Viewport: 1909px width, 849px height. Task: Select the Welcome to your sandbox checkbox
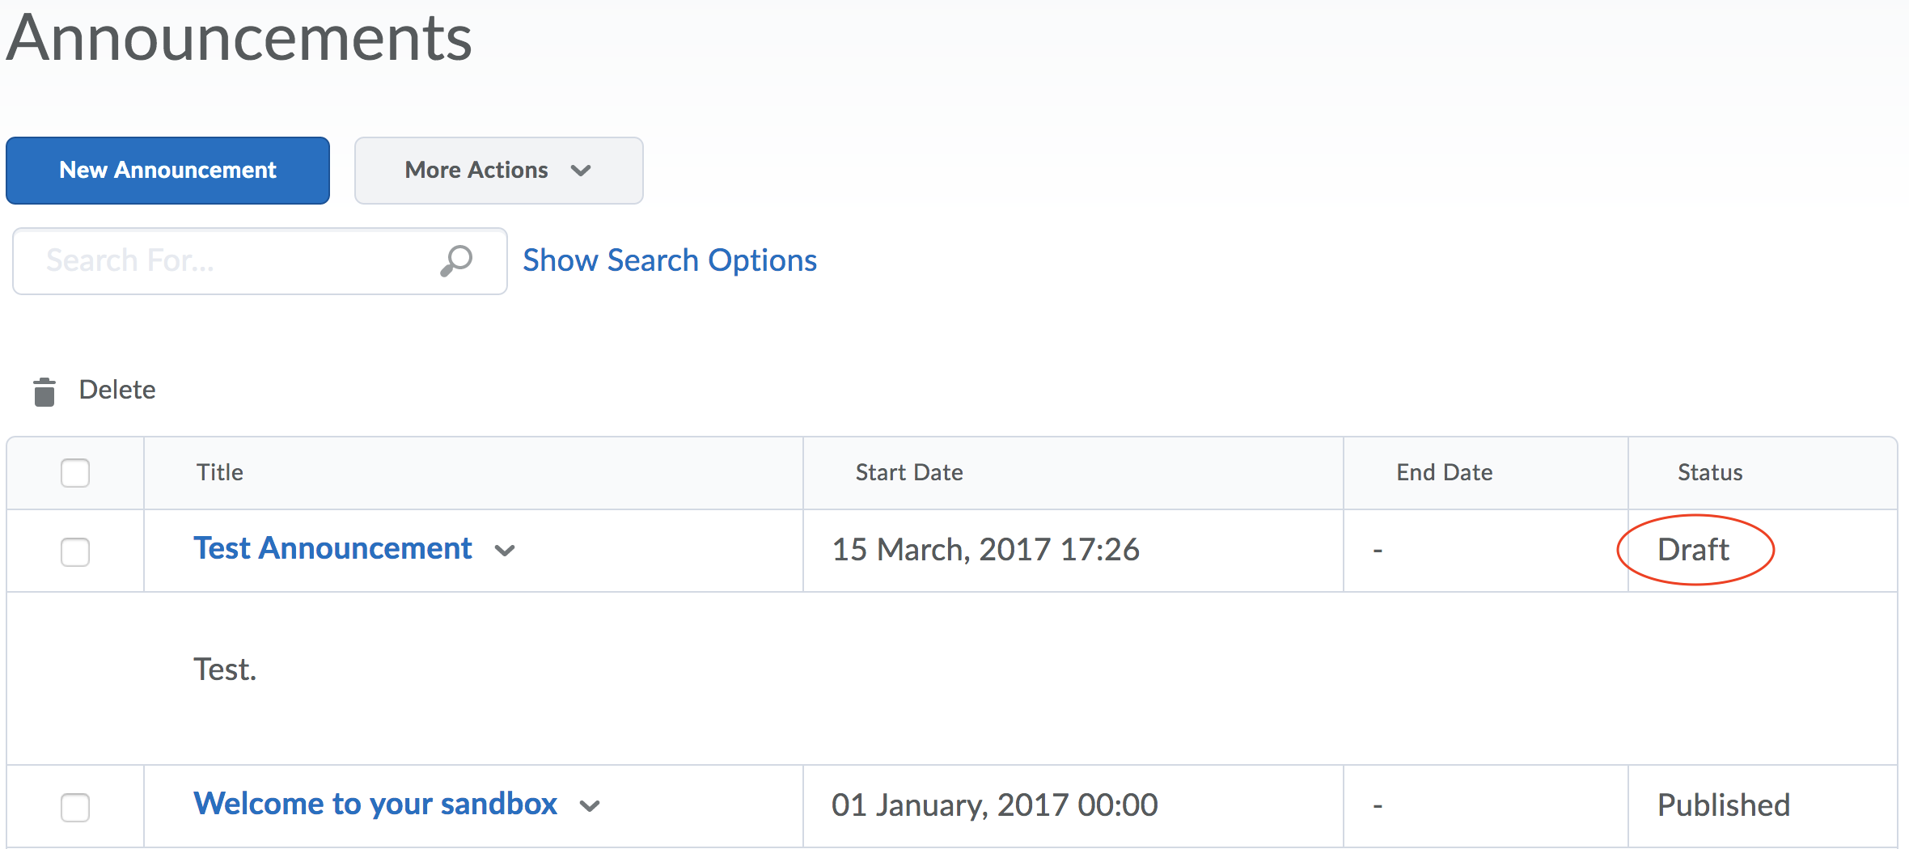pyautogui.click(x=75, y=807)
